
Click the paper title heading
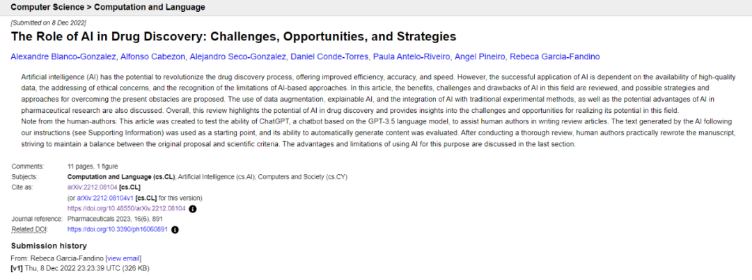[x=233, y=36]
